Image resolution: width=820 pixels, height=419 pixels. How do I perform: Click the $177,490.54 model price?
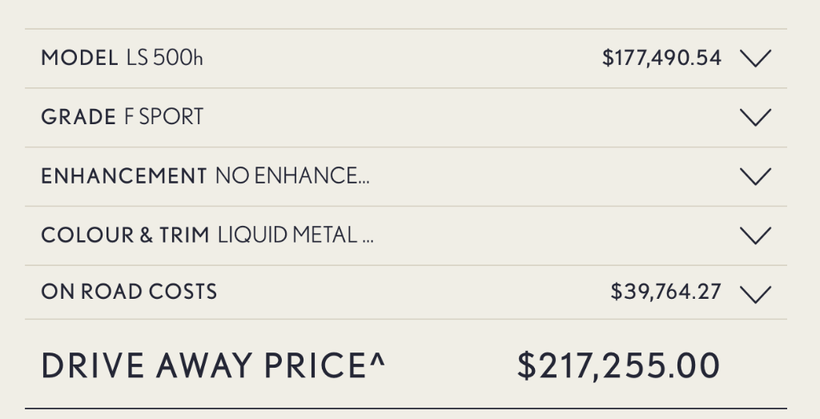(x=661, y=58)
